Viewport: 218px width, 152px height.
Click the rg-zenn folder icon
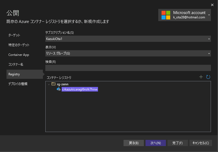coord(53,84)
